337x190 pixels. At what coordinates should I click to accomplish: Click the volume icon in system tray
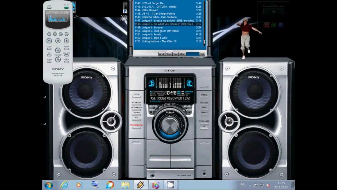[268, 185]
